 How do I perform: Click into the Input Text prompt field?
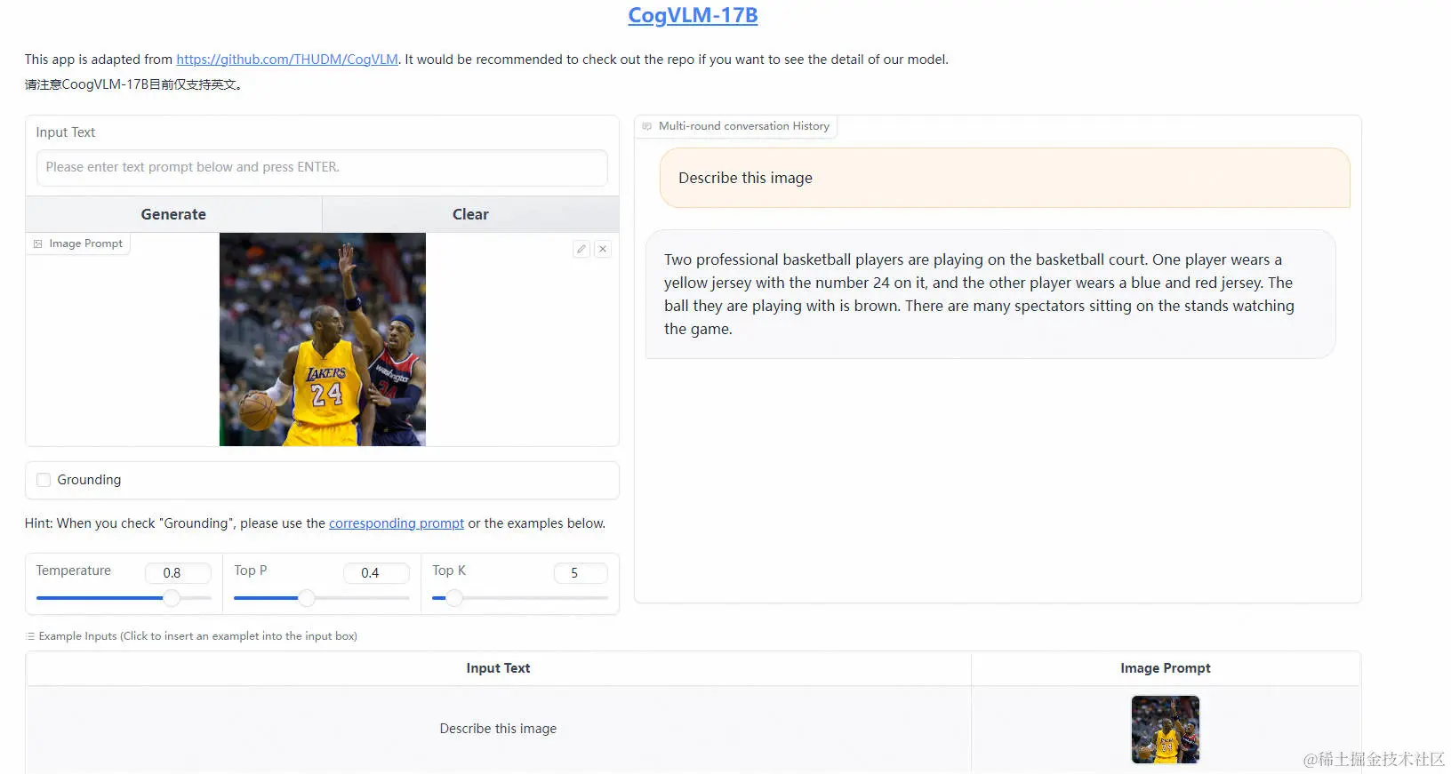coord(322,167)
